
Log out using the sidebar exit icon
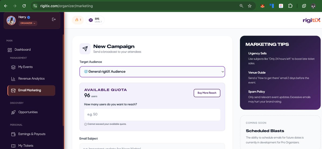pyautogui.click(x=54, y=19)
